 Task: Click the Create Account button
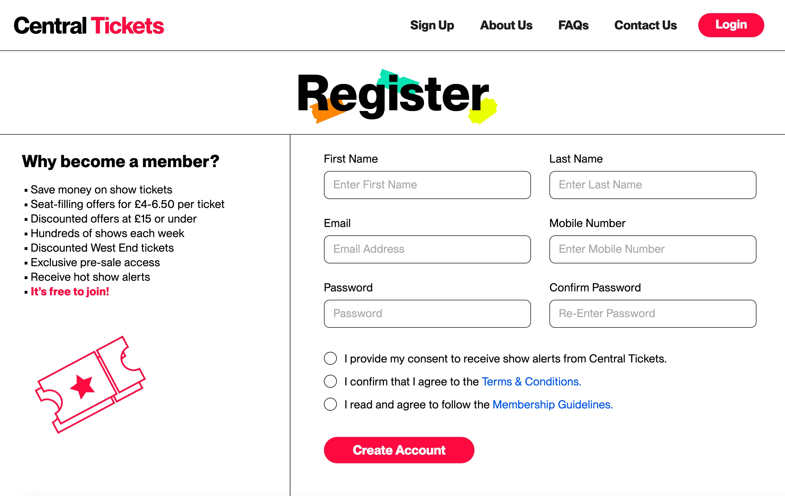point(399,450)
